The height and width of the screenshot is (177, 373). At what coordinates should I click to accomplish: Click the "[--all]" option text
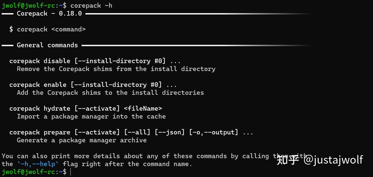(x=137, y=132)
